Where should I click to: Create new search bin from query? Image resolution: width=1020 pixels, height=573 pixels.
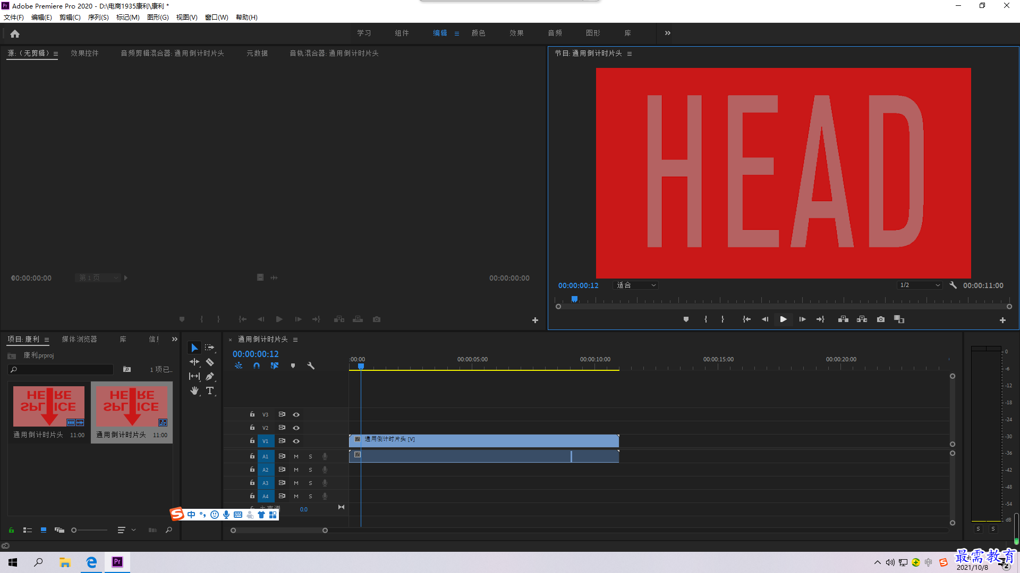[126, 369]
